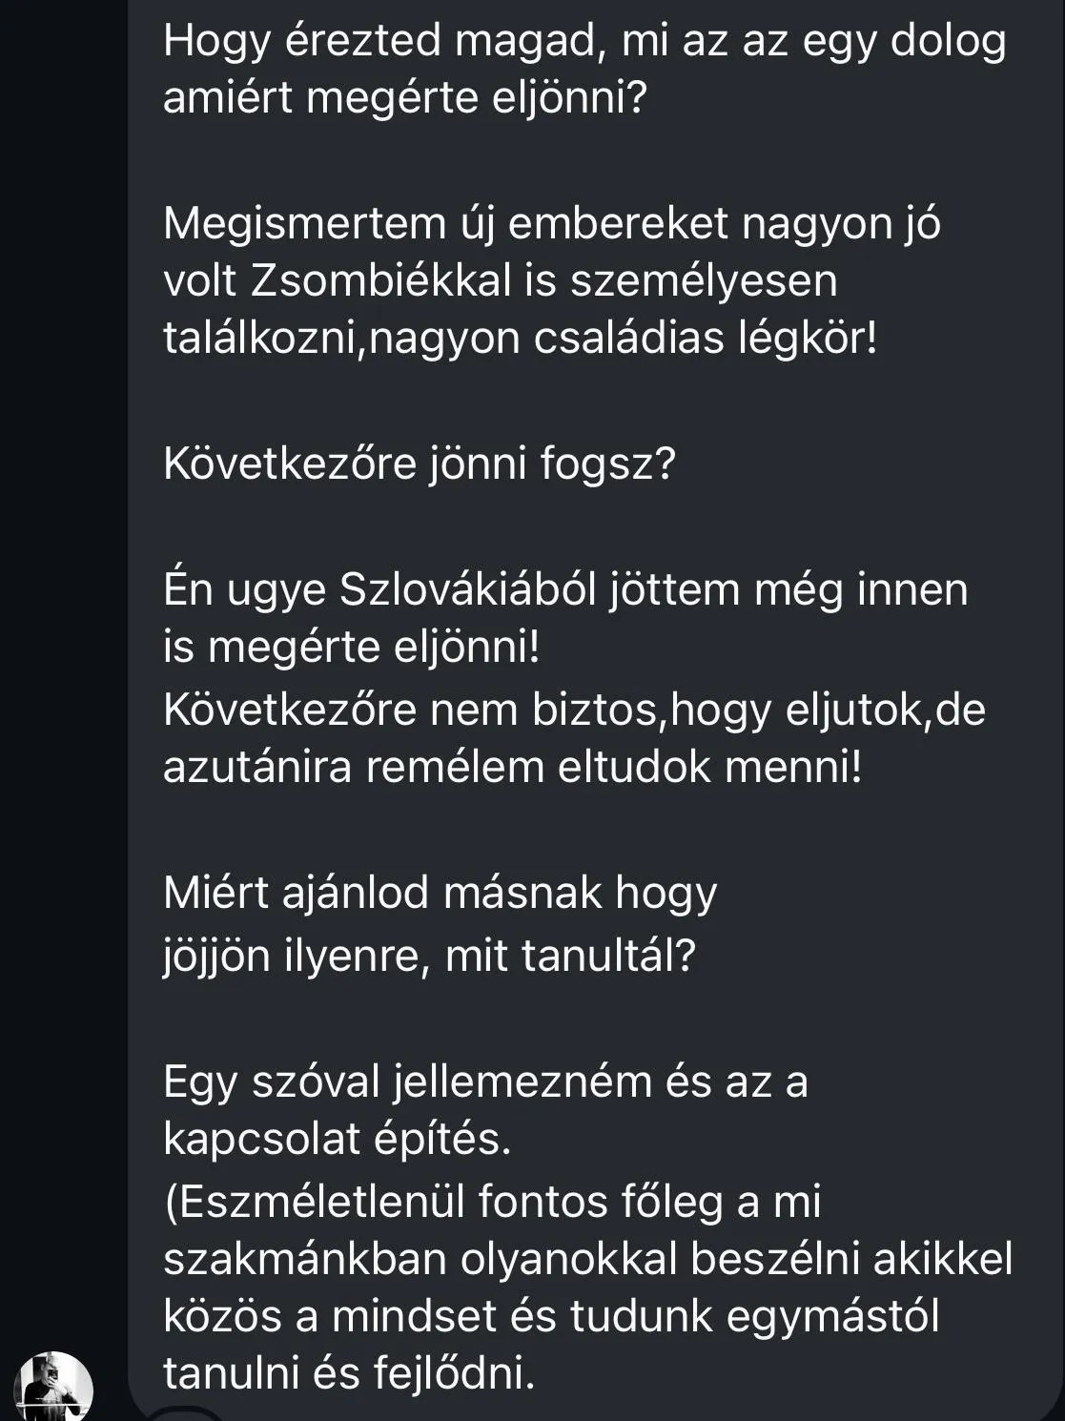Click the text 'találkozni,nagyon családias légkör!'

(x=520, y=340)
